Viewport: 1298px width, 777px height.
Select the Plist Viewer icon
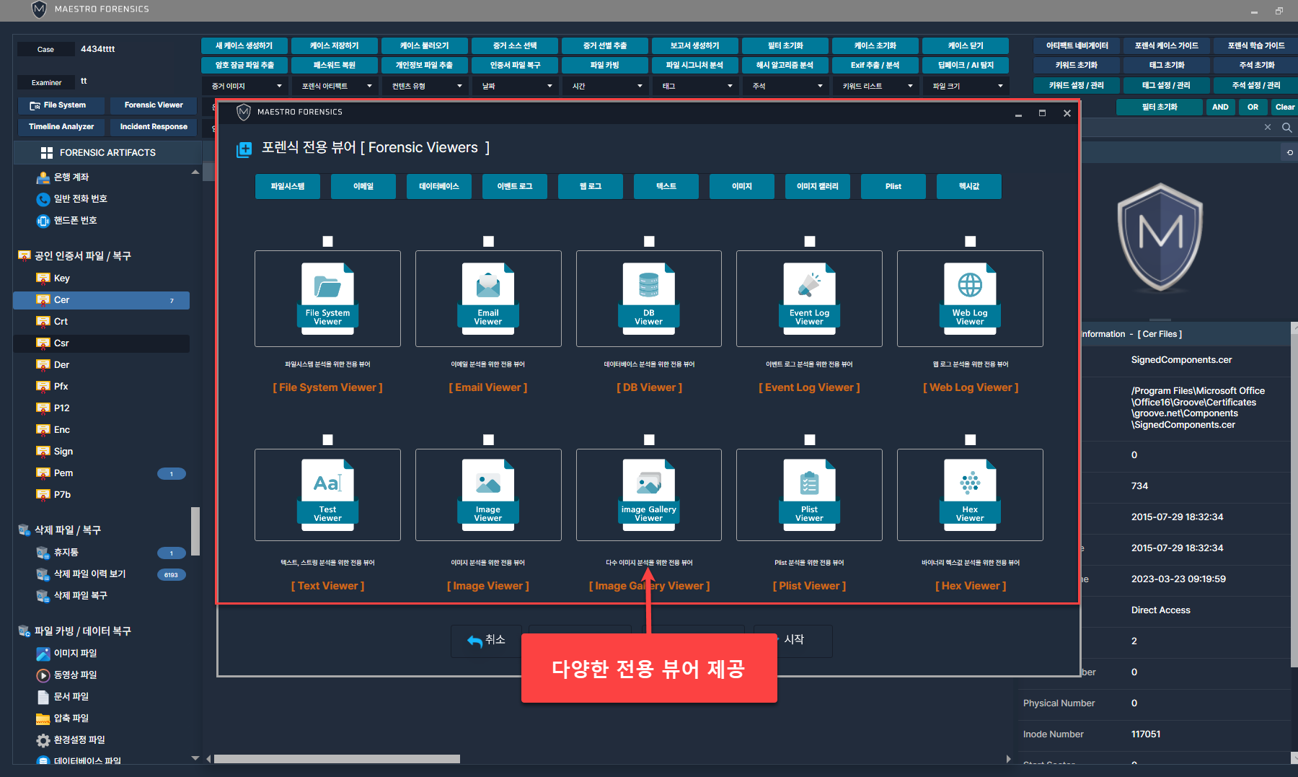tap(809, 495)
